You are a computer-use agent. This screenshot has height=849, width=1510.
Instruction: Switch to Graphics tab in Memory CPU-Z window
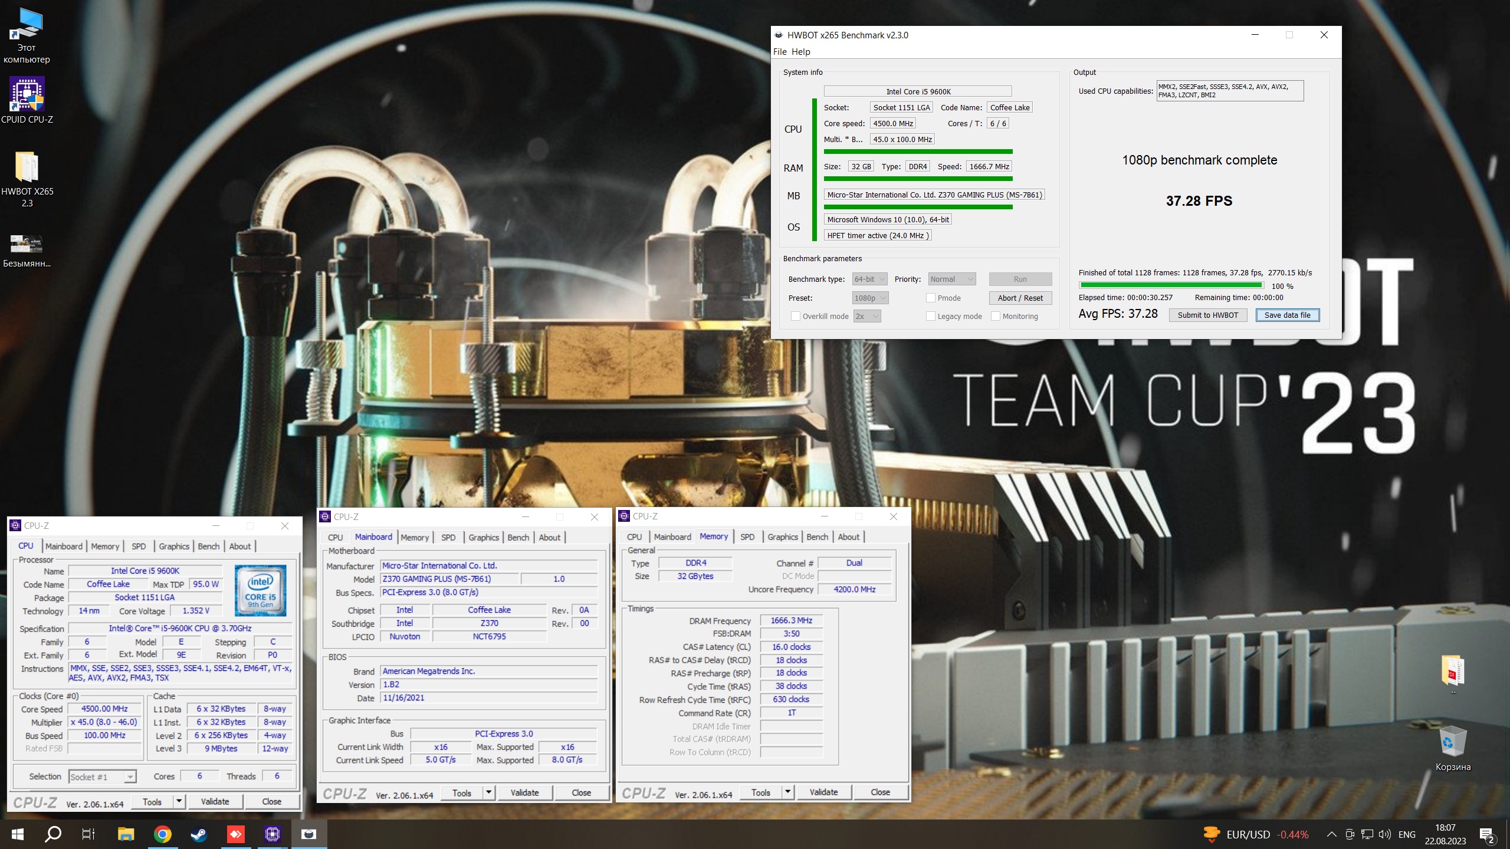click(x=783, y=537)
